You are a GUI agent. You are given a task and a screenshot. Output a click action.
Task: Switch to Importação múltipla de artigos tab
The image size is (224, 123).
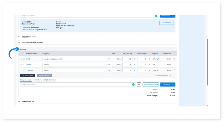(45, 80)
